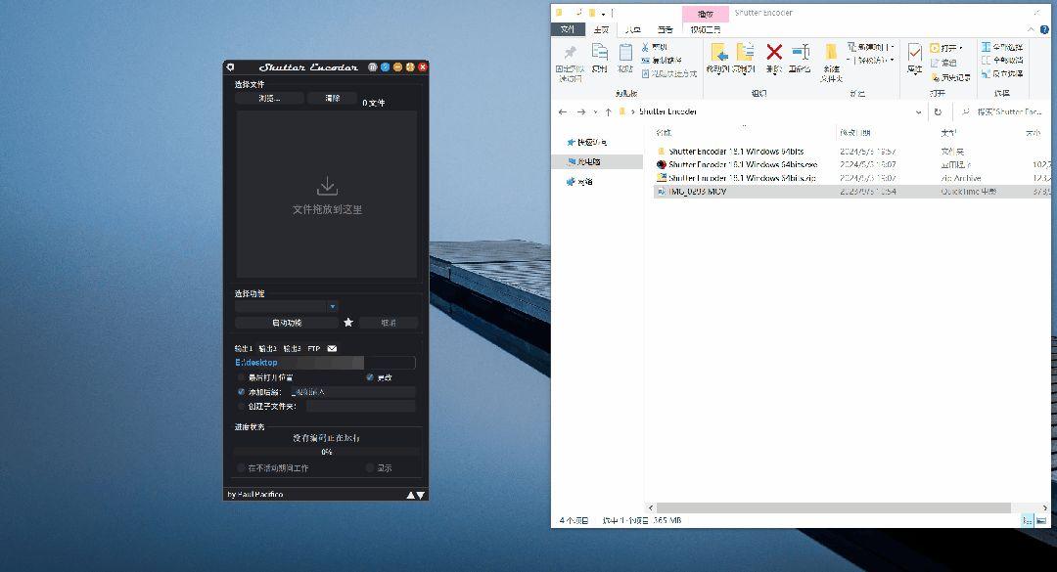Click the download arrow icon in drop zone
This screenshot has width=1057, height=572.
pos(328,186)
